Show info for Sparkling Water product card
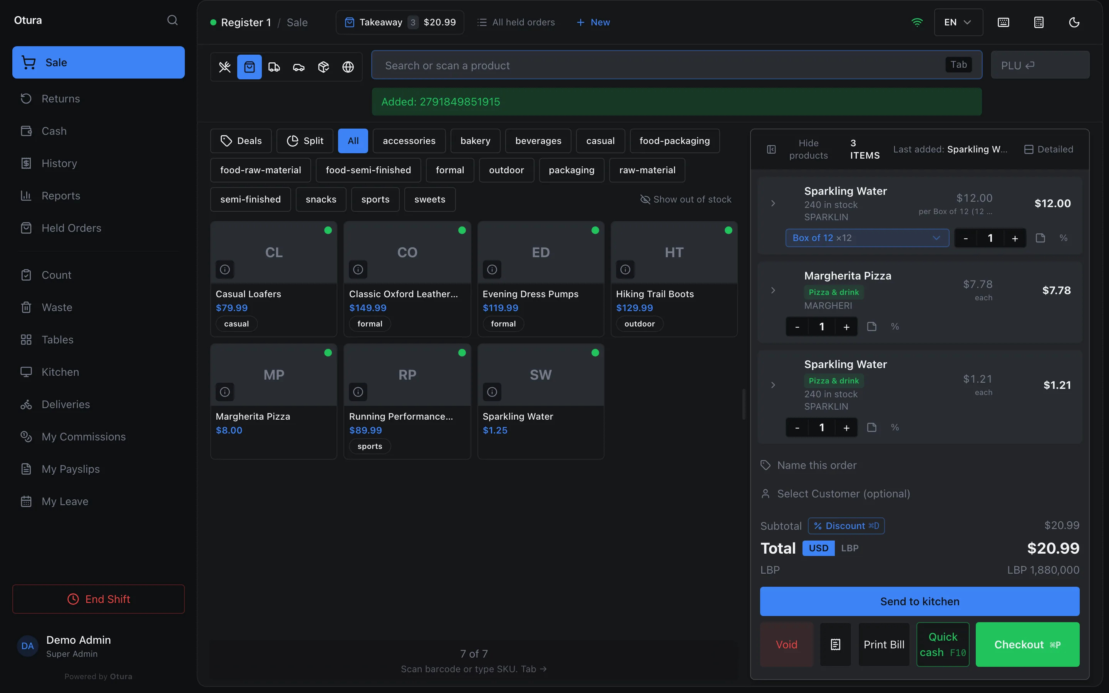Viewport: 1109px width, 693px height. coord(492,392)
